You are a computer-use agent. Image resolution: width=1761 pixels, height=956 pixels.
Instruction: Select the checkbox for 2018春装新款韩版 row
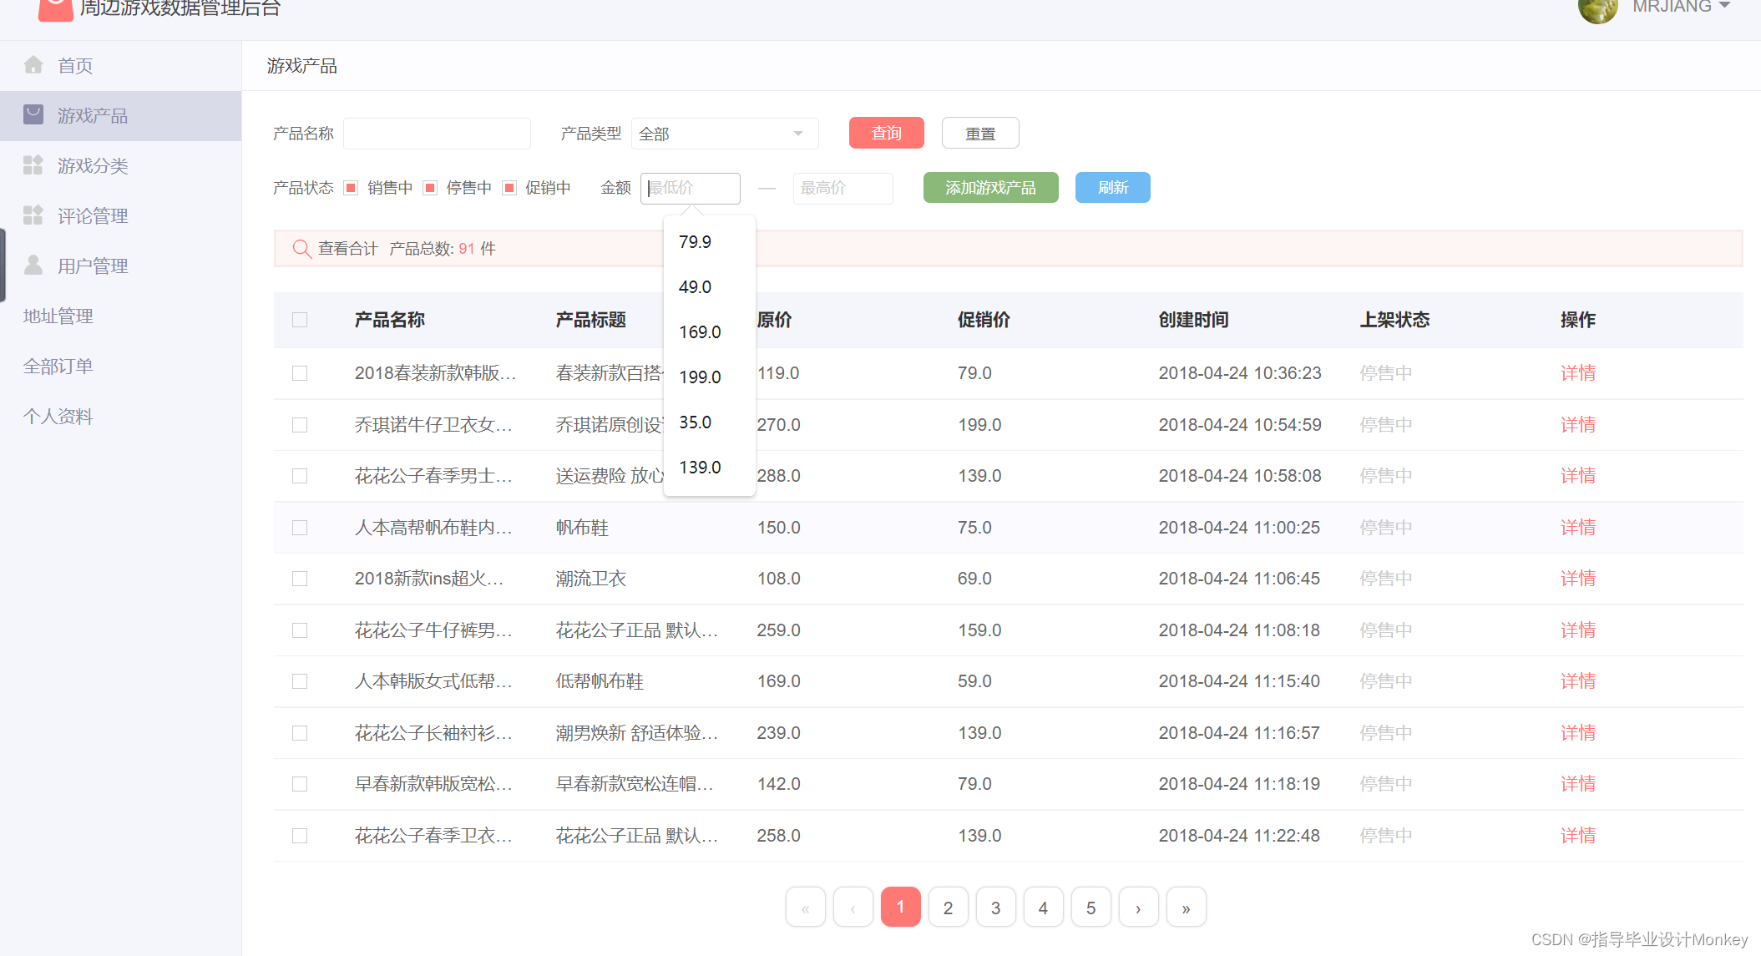(300, 373)
